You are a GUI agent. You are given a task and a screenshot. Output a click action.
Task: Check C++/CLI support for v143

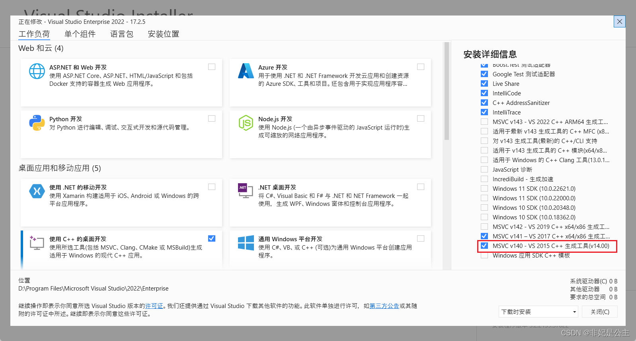[484, 141]
